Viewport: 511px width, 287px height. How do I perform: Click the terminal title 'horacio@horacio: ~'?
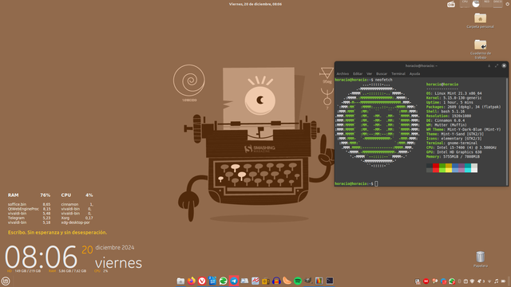point(422,65)
